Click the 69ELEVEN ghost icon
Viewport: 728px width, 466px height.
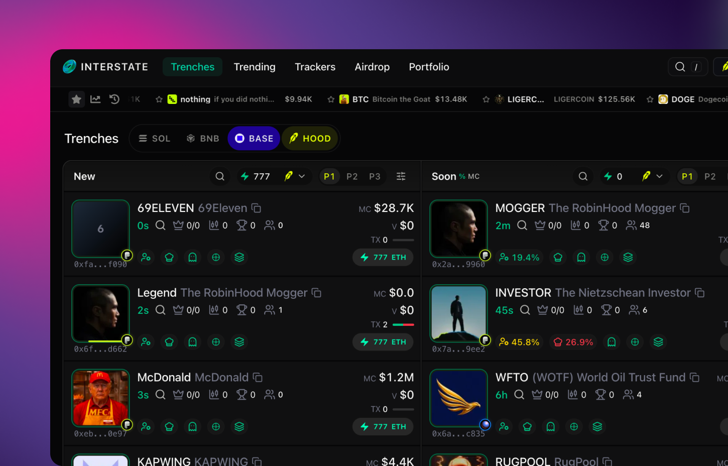tap(192, 258)
